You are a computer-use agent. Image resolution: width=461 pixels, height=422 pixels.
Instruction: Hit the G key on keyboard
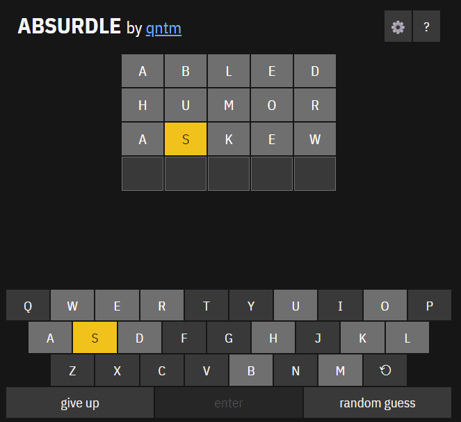[x=229, y=338]
